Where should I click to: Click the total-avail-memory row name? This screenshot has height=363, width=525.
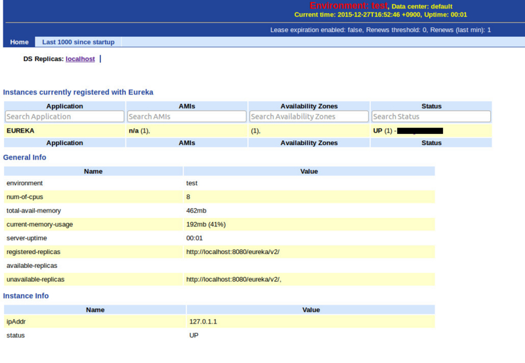[33, 211]
